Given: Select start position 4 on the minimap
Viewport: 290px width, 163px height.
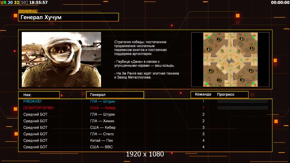Looking at the screenshot, I should point(251,71).
